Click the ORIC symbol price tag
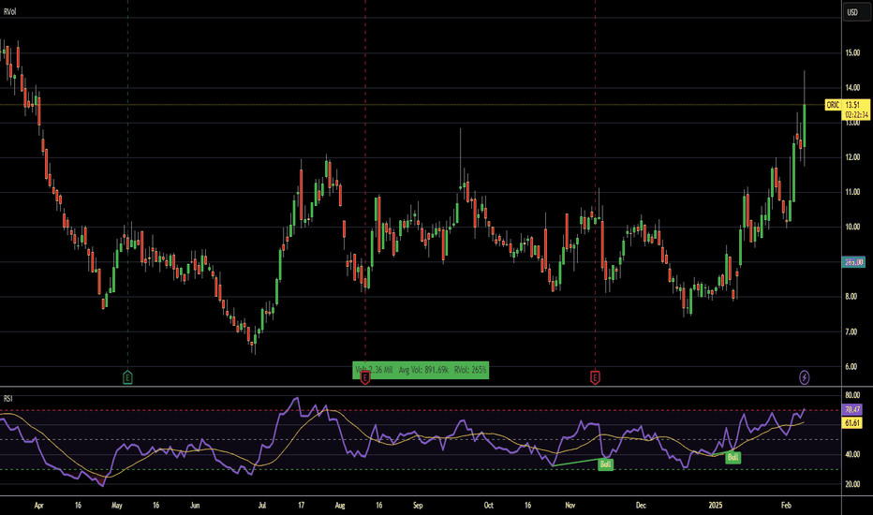 tap(833, 105)
